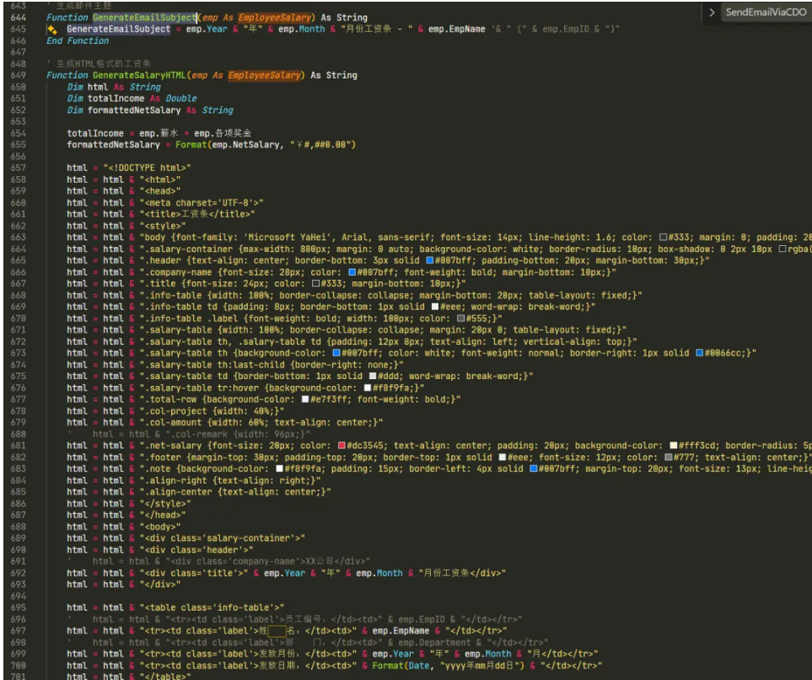Click the #555 color swatch in .label rule

[460, 319]
